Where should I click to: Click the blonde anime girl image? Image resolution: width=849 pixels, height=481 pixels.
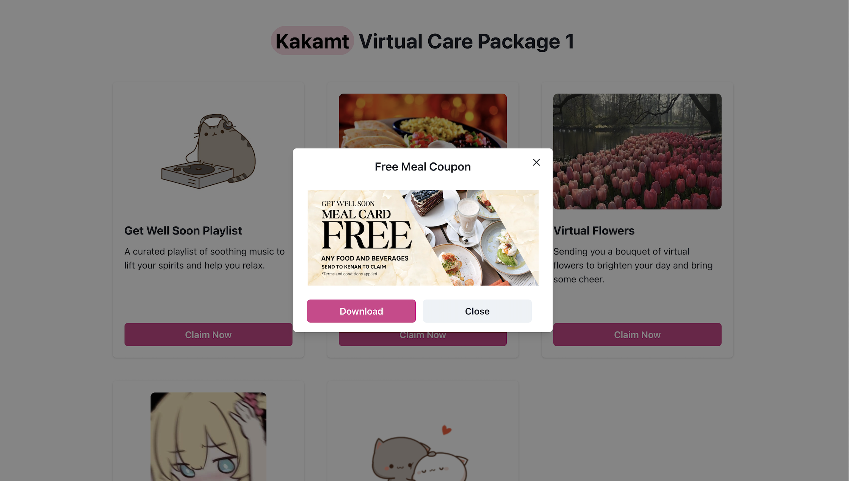208,437
